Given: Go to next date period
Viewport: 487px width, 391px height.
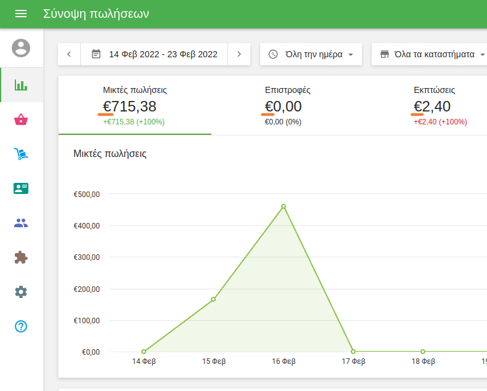Looking at the screenshot, I should point(239,54).
